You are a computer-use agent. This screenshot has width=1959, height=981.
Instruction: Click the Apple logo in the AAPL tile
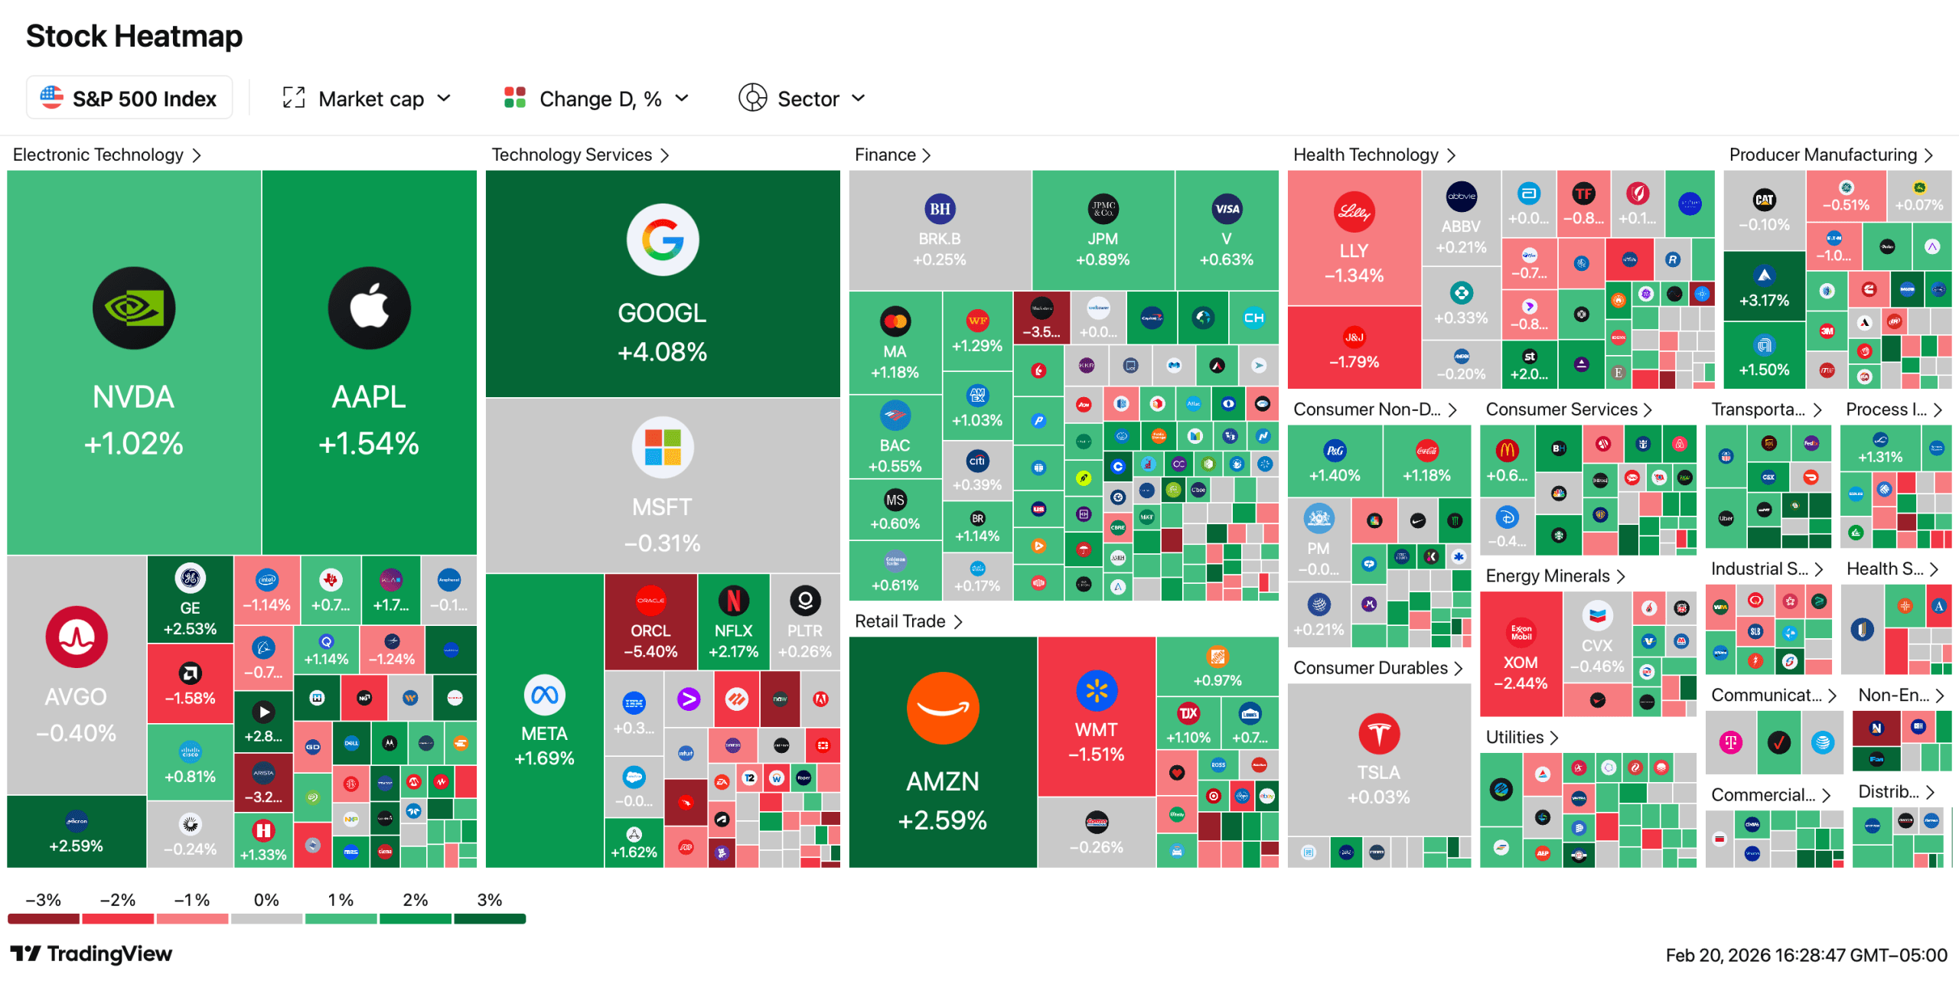369,308
